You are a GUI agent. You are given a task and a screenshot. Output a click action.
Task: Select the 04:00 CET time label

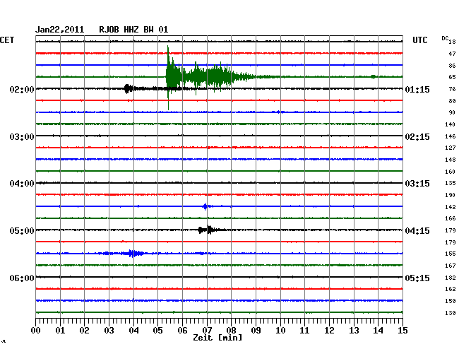(x=22, y=184)
